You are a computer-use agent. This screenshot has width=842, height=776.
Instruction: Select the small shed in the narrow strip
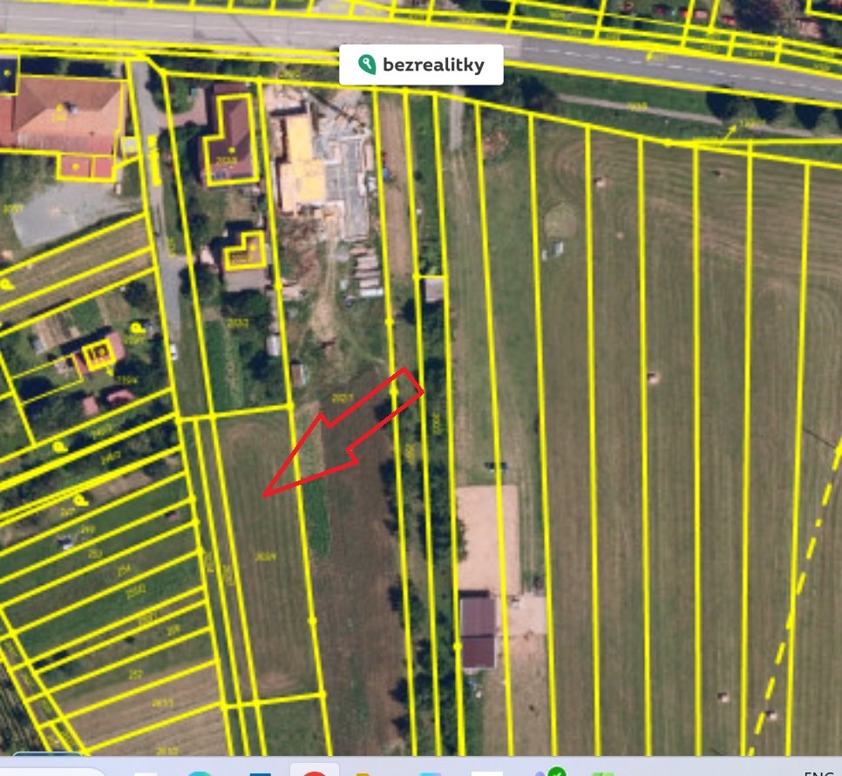click(433, 289)
